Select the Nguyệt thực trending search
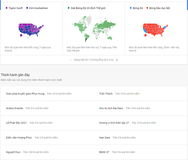Screen dimensions: 188x160 tap(13, 152)
